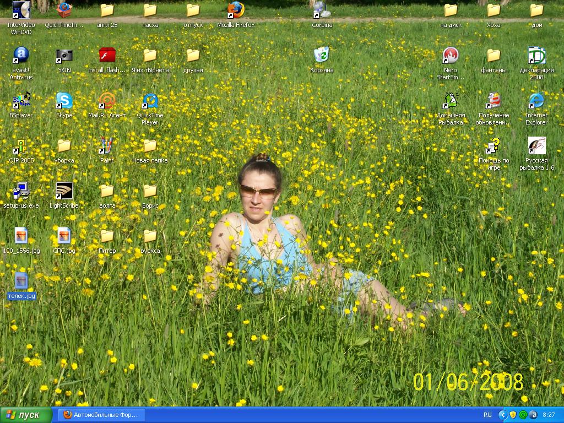
Task: Click the Skype desktop icon
Action: point(64,101)
